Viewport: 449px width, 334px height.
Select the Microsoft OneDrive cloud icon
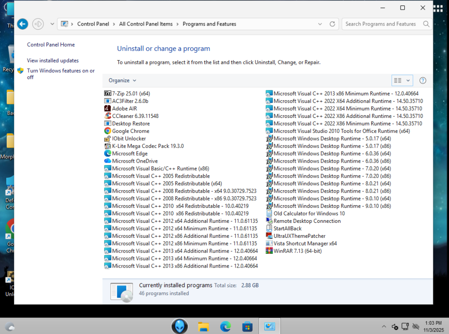pyautogui.click(x=107, y=161)
